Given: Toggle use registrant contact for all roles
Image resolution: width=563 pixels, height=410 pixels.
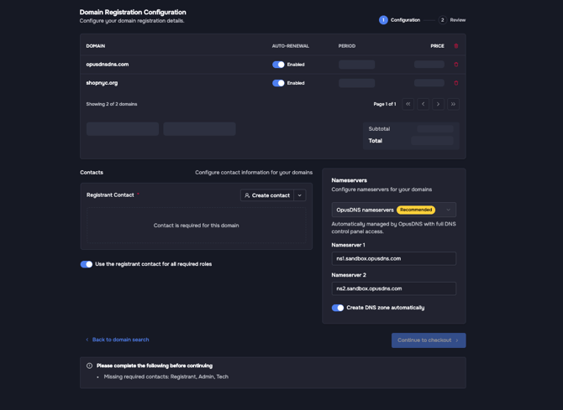Looking at the screenshot, I should (87, 264).
